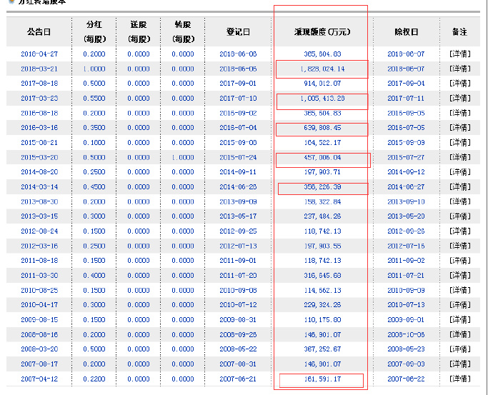Viewport: 493px width, 395px height.
Task: Select announcement date 2011-03-30
Action: tap(39, 275)
